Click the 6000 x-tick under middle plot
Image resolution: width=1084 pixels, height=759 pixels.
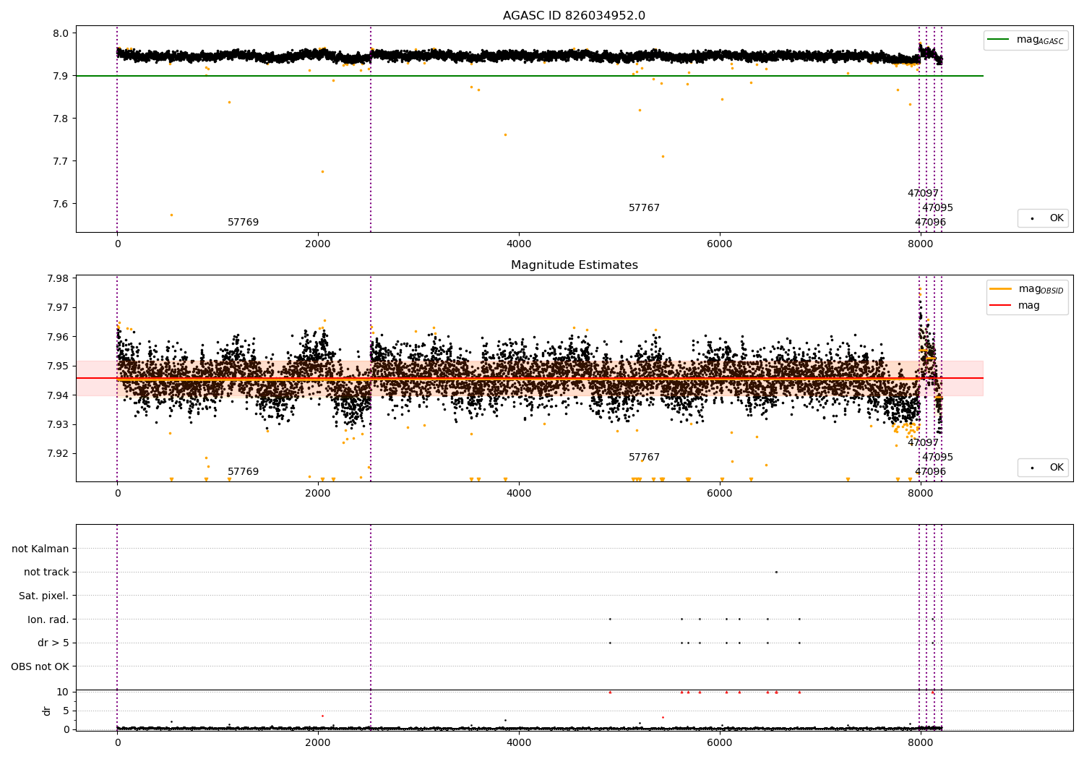point(720,494)
